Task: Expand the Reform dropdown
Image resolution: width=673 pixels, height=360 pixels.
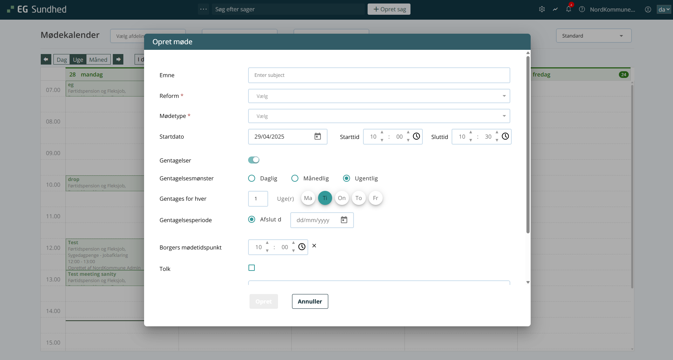Action: [379, 96]
